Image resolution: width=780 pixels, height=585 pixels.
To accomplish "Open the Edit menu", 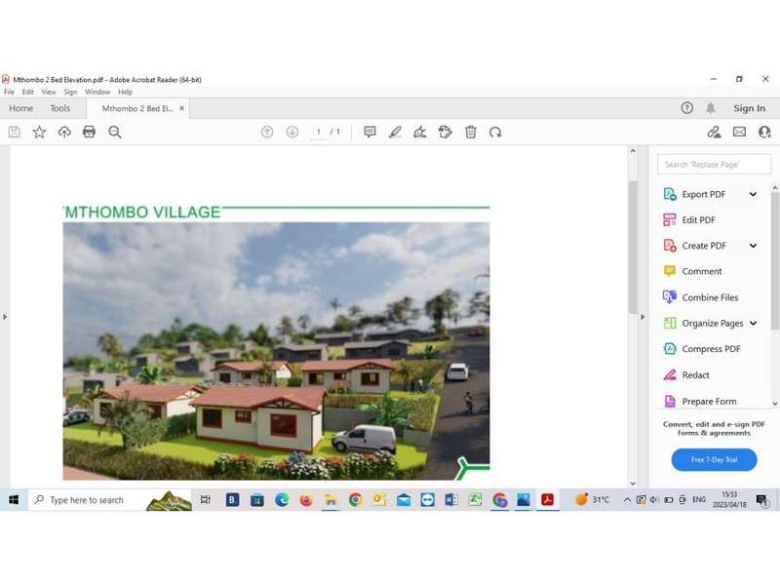I will (27, 92).
